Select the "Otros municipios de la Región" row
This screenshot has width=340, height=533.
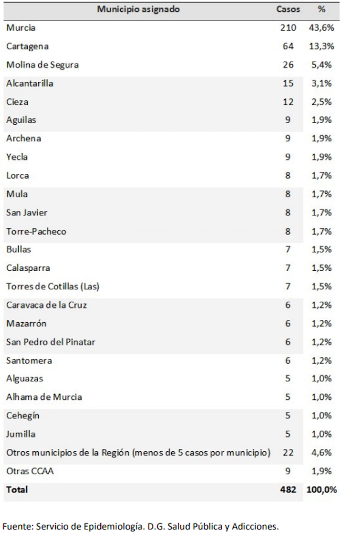138,453
